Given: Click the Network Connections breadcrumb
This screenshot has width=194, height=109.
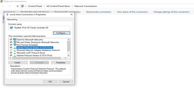Looking at the screenshot, I should [x=85, y=6].
